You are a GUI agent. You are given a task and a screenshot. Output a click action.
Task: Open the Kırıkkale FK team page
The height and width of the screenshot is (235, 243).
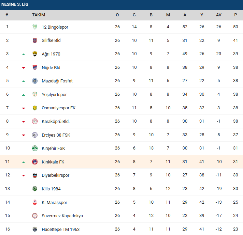[x=53, y=162]
